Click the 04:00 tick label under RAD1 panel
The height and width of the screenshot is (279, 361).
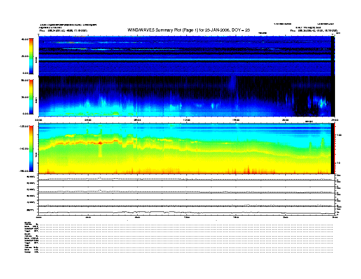click(88, 120)
